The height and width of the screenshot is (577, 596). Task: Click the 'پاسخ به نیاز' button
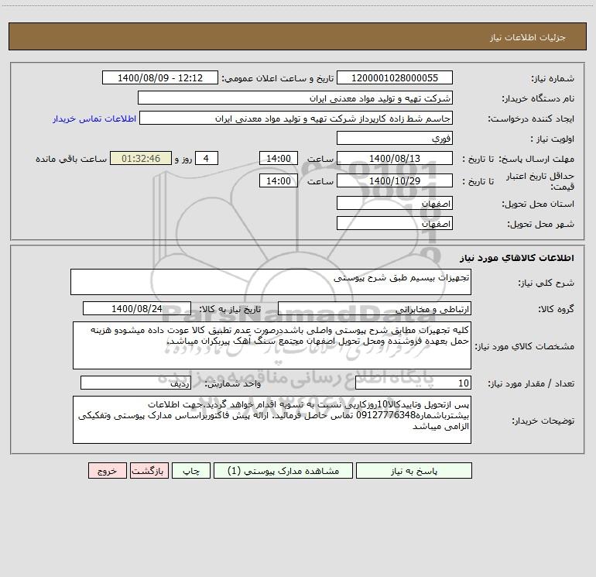[414, 471]
